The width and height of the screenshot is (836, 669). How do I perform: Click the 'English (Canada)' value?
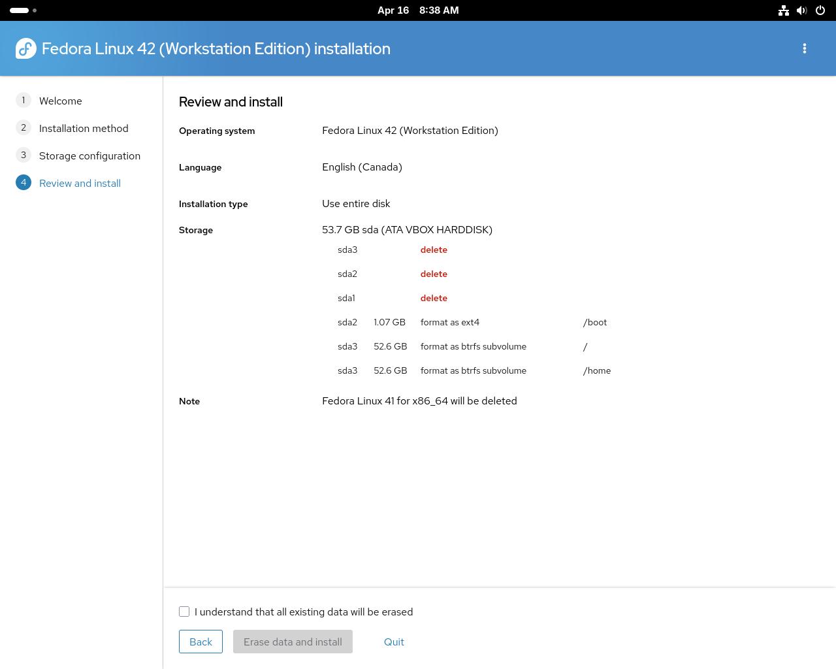pyautogui.click(x=362, y=167)
